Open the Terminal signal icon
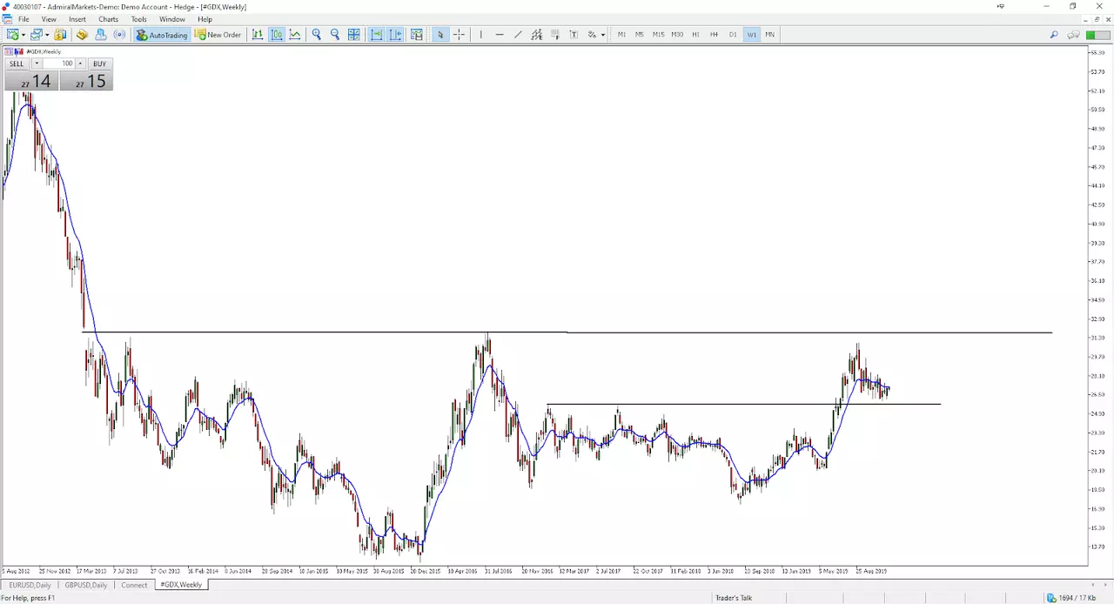 click(x=119, y=35)
